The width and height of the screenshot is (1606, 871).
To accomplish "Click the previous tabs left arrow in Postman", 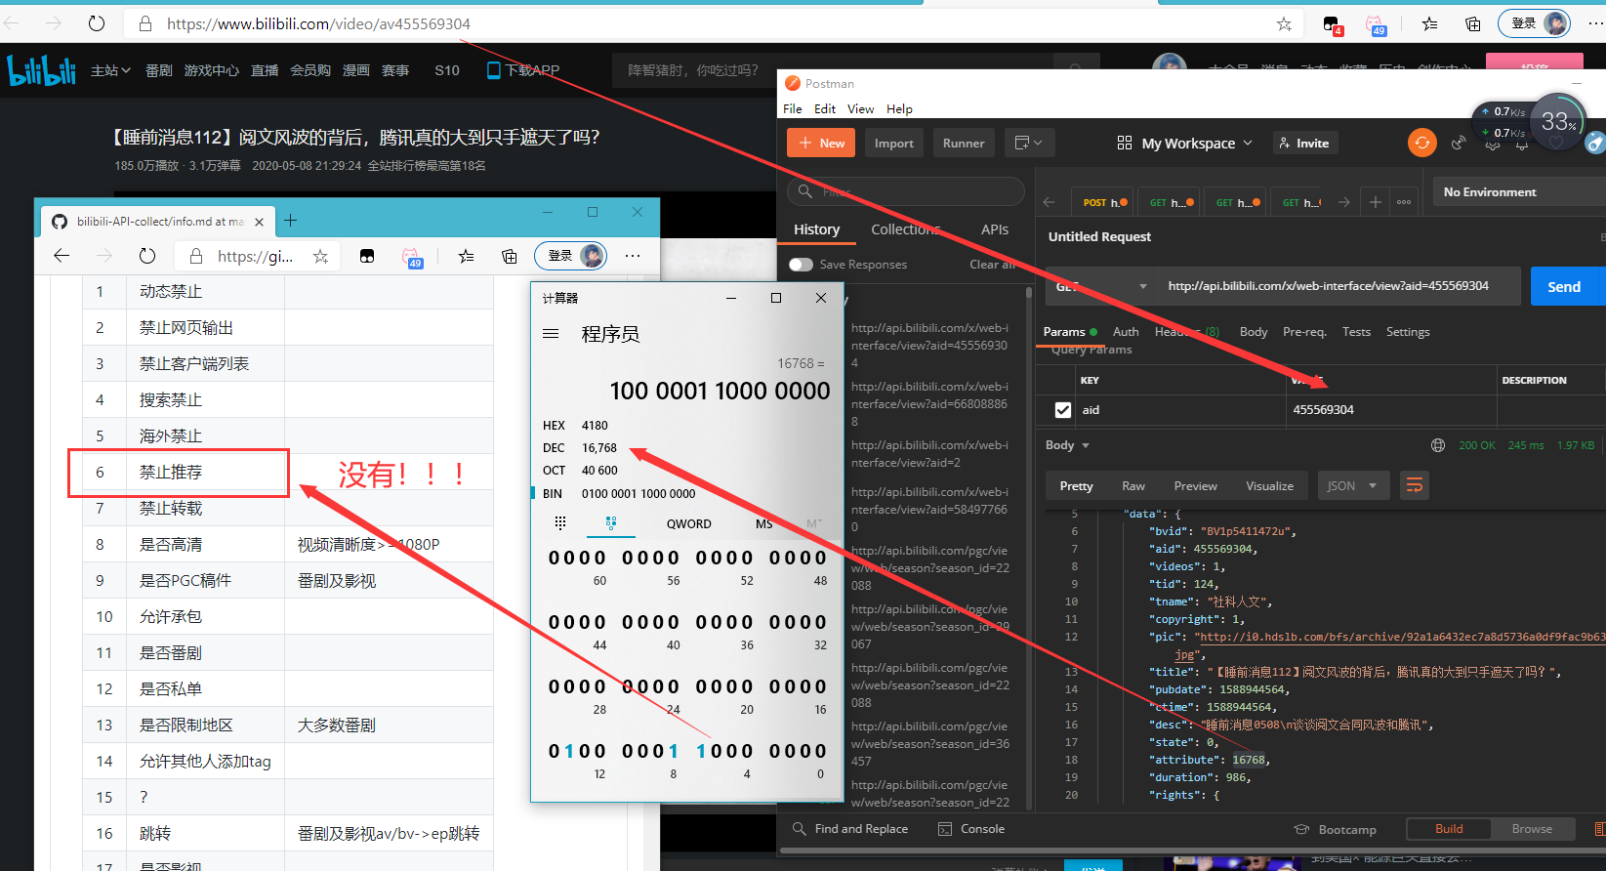I will coord(1050,202).
